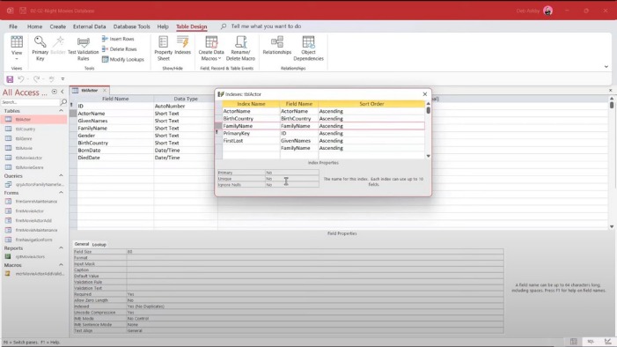This screenshot has width=617, height=347.
Task: Click the navigation pane Search box
Action: point(30,102)
